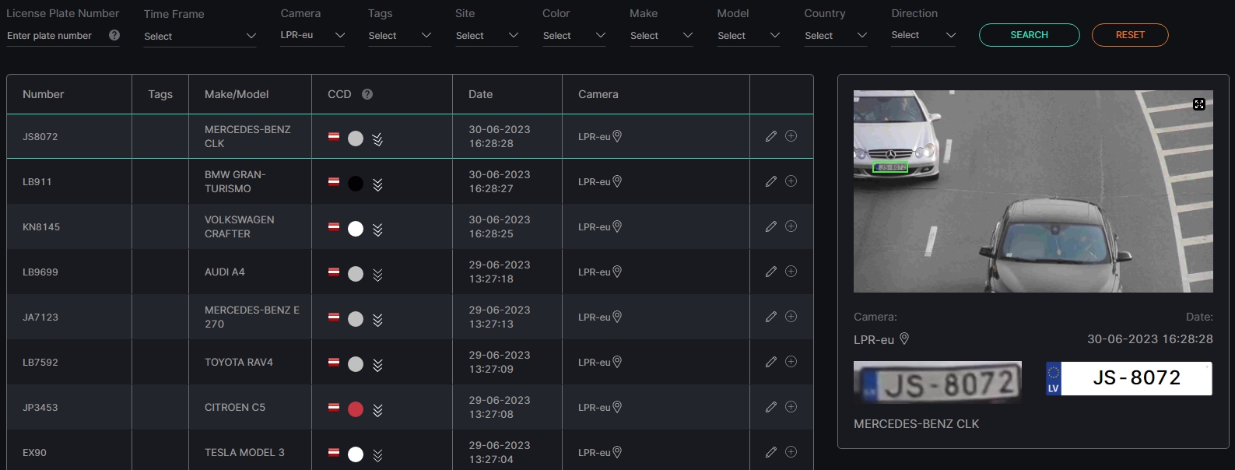Edit the KN8145 plate record
1235x470 pixels.
[771, 226]
